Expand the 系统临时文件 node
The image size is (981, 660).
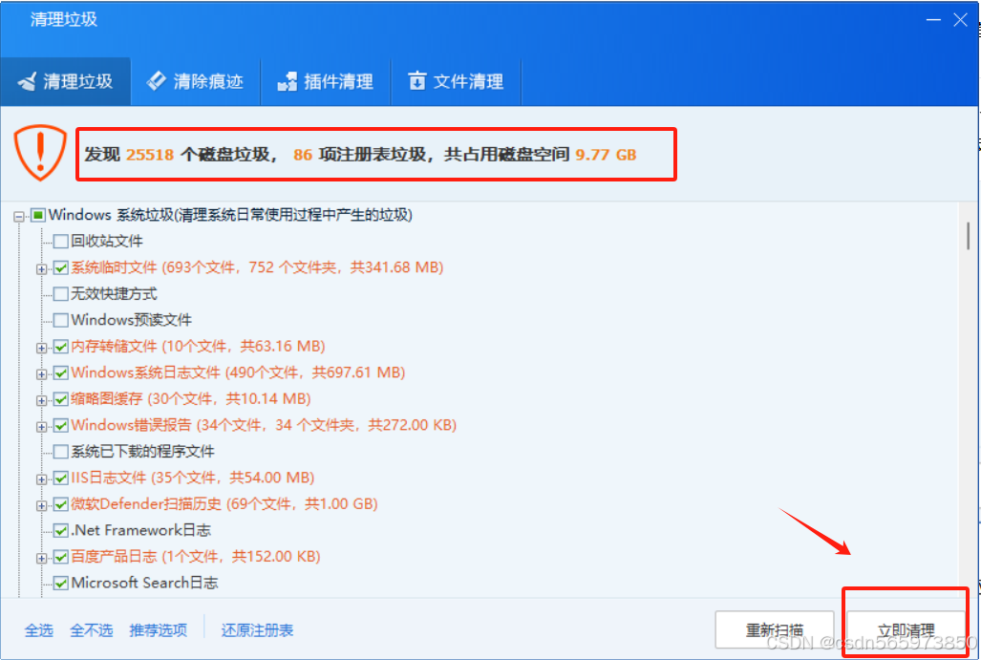(41, 269)
